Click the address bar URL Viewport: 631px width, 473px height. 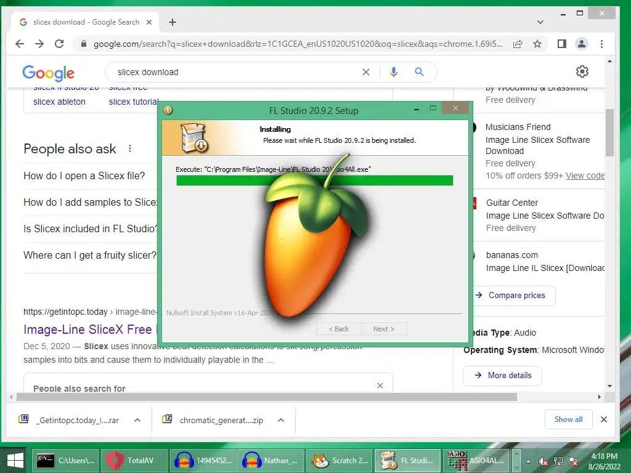tap(298, 44)
